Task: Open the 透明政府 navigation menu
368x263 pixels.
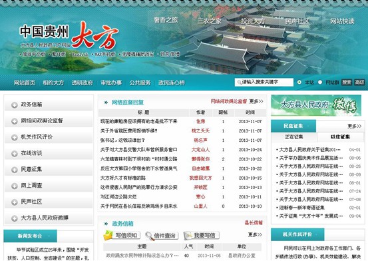Action: (x=82, y=83)
